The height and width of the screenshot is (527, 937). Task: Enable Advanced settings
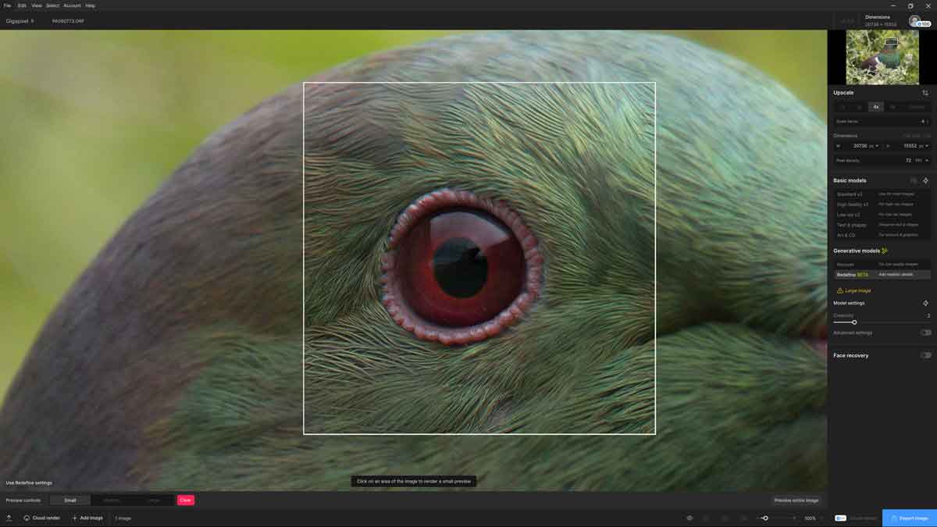pyautogui.click(x=925, y=333)
